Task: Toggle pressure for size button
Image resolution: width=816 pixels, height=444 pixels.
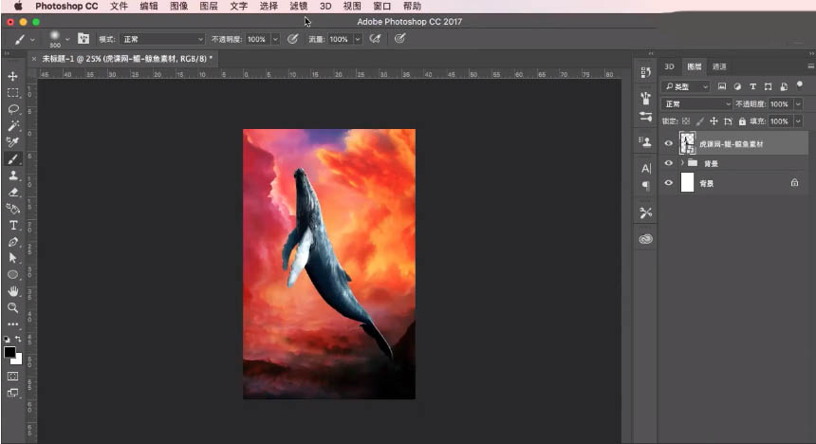Action: point(399,39)
